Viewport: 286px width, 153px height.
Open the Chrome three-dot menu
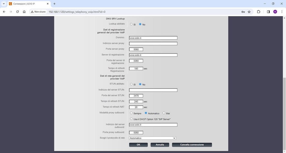tap(282, 12)
